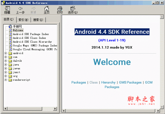Click the Google Maps (GMS) page icon
Viewport: 165px width, 114px height.
coord(10,46)
